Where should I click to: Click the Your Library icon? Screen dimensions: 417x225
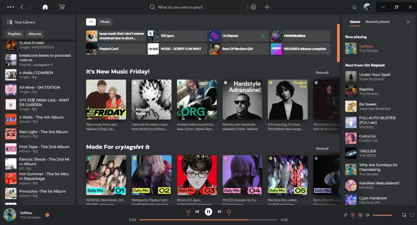(10, 22)
